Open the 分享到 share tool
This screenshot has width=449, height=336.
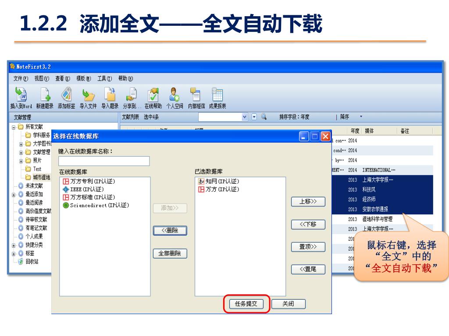pos(132,98)
